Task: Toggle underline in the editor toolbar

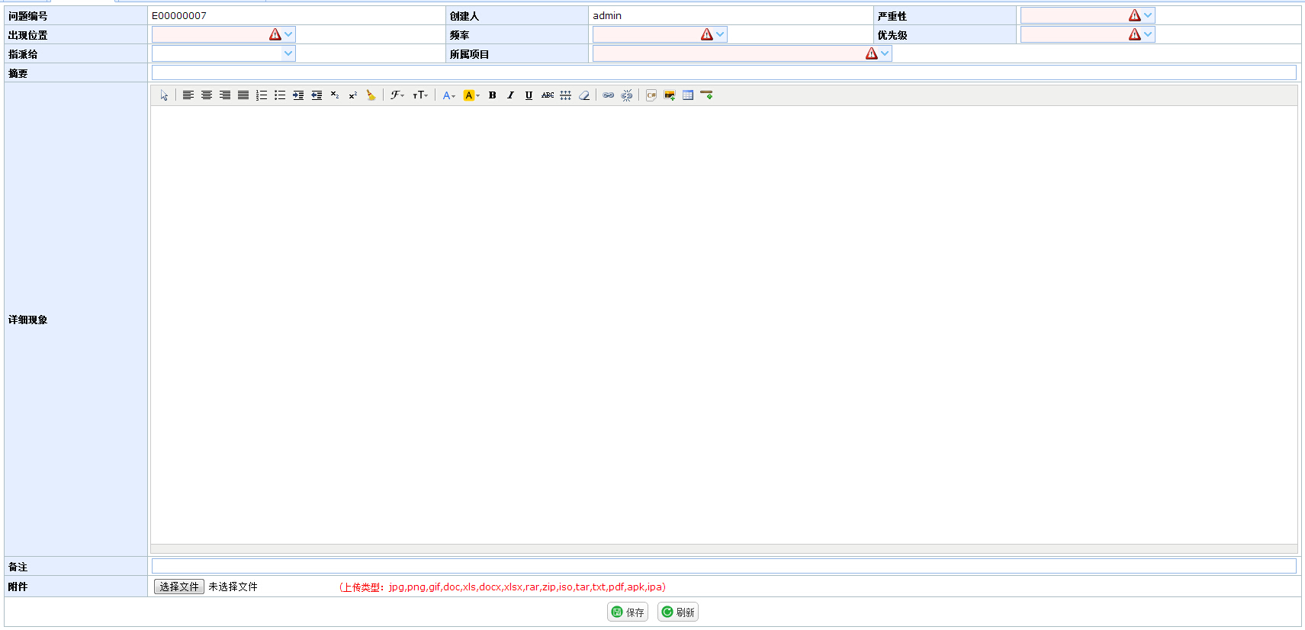Action: tap(529, 95)
